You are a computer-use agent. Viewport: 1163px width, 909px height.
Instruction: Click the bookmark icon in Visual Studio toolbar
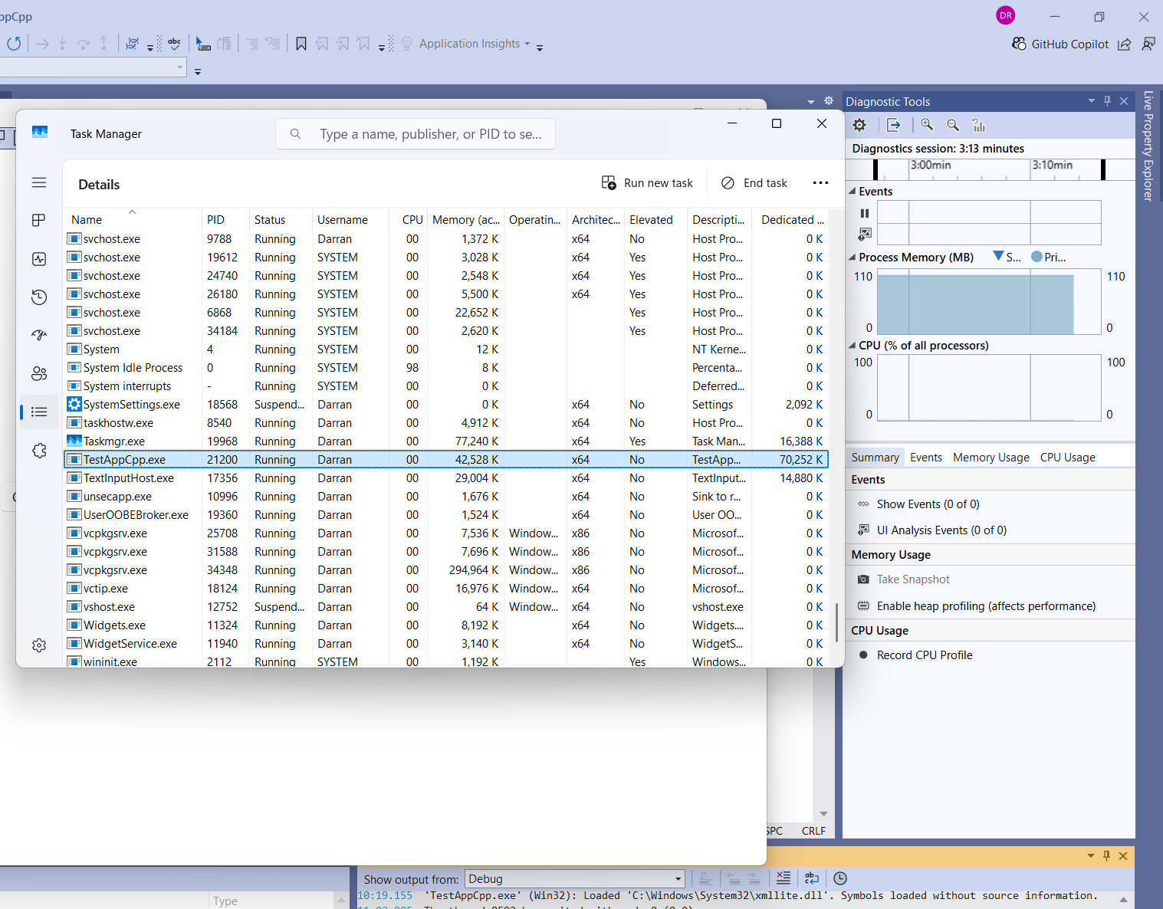coord(301,44)
